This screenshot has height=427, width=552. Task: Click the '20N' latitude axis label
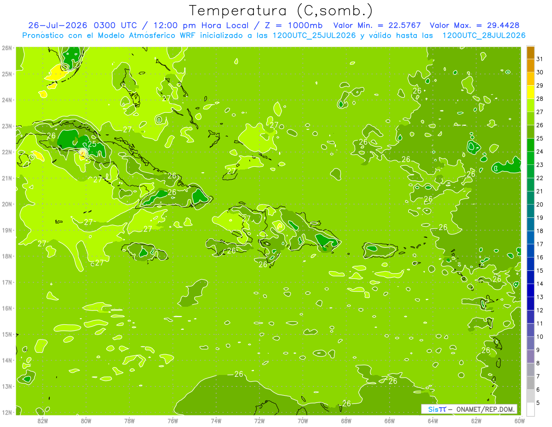click(x=6, y=204)
